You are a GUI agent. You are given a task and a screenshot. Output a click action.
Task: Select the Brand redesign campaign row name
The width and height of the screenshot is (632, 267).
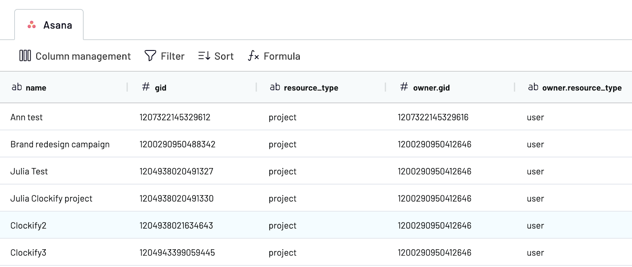(x=60, y=144)
